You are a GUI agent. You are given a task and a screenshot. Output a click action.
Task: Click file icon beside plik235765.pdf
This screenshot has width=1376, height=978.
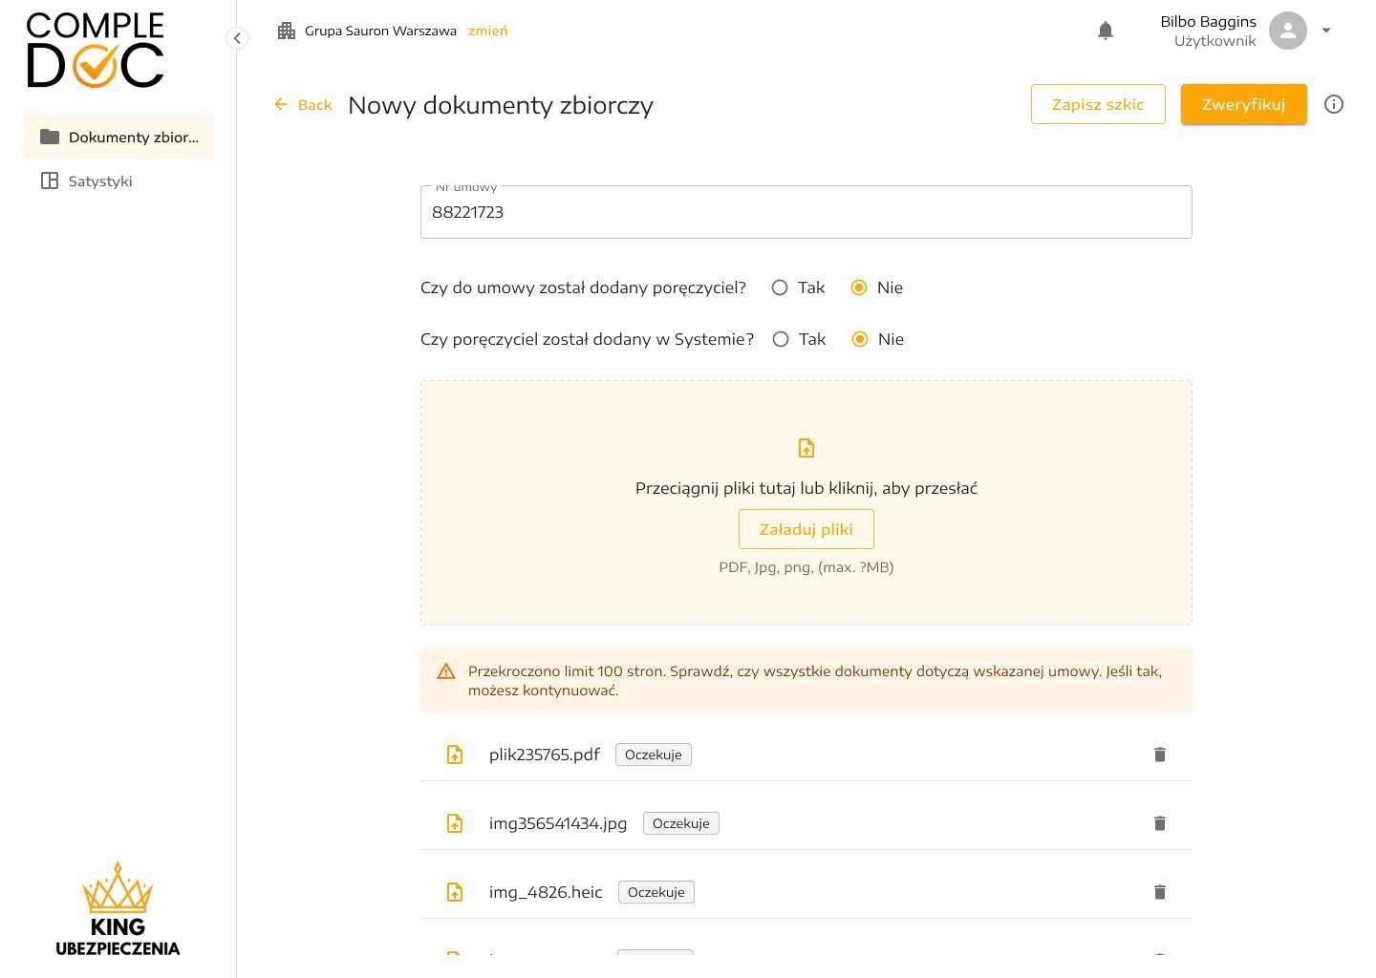(455, 755)
